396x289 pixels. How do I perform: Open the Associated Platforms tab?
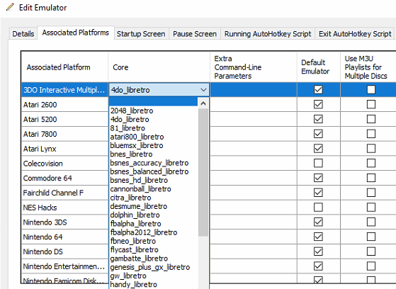pyautogui.click(x=76, y=33)
